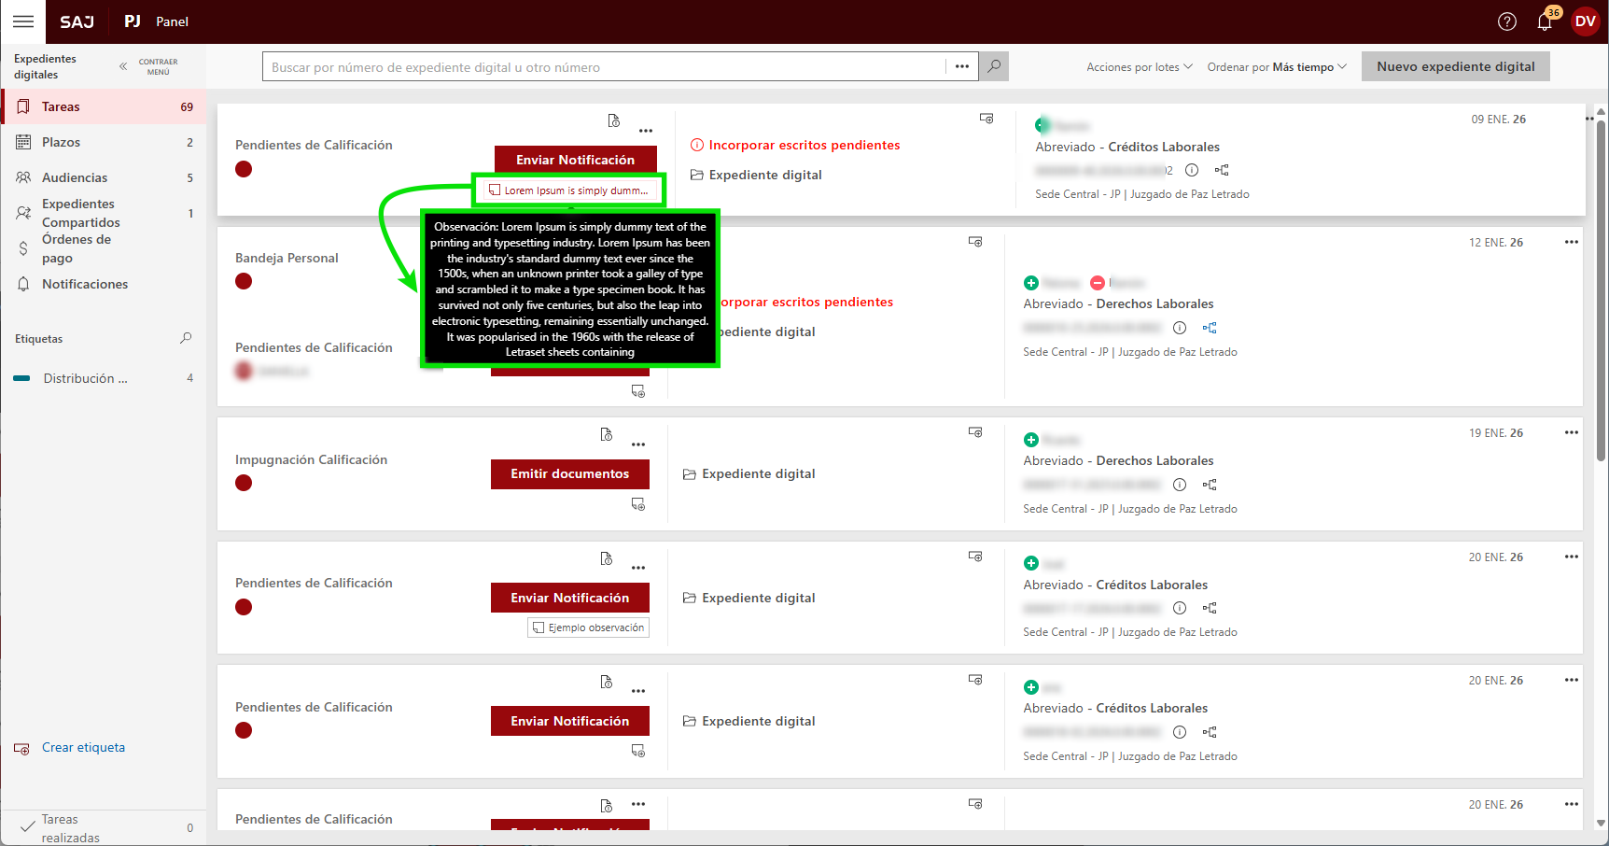Open the notifications bell
The image size is (1609, 846).
(x=1545, y=21)
